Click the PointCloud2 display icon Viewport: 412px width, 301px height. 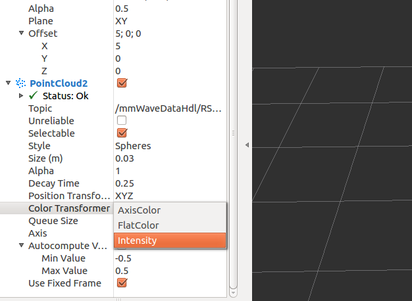tap(21, 83)
